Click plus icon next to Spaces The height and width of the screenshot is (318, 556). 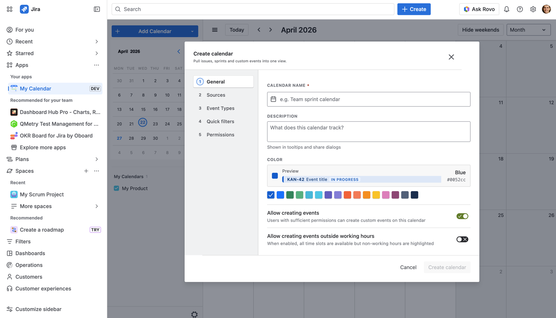click(86, 171)
